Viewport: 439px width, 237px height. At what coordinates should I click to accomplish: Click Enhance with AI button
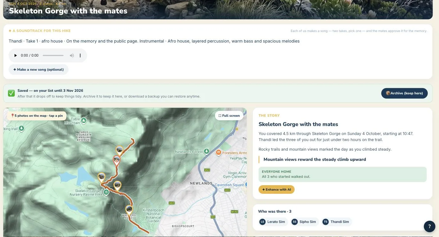(x=276, y=189)
